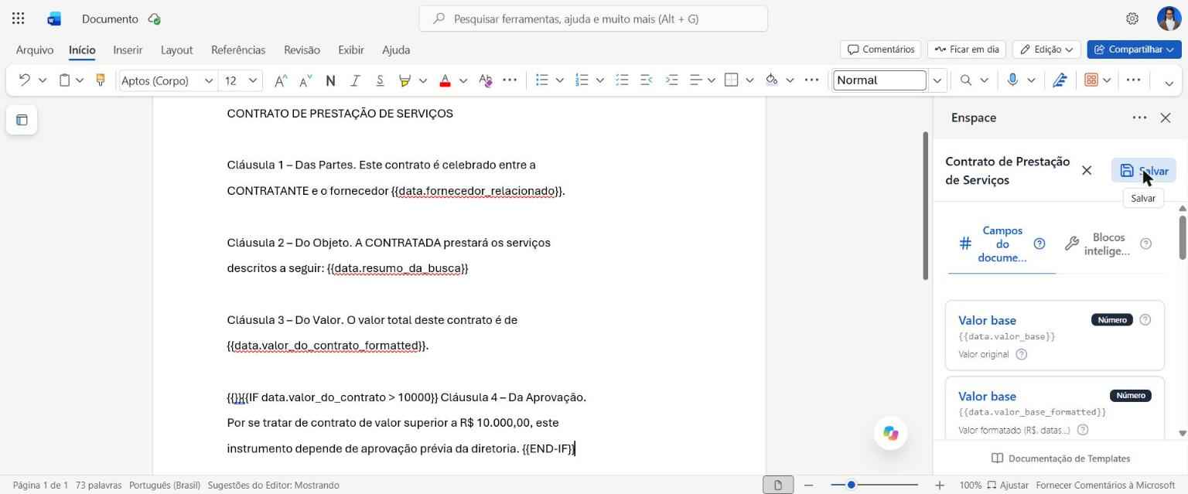Click the Normal style box
Viewport: 1188px width, 494px height.
[x=879, y=80]
